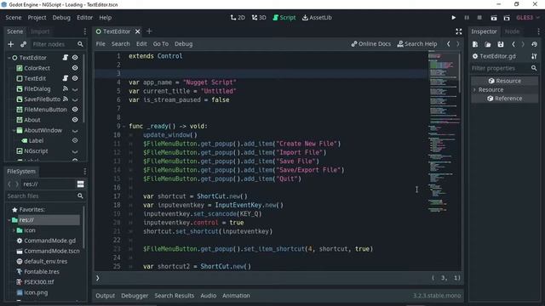This screenshot has width=545, height=306.
Task: Open object properties tools beside TextEditor.gd
Action: point(534,56)
